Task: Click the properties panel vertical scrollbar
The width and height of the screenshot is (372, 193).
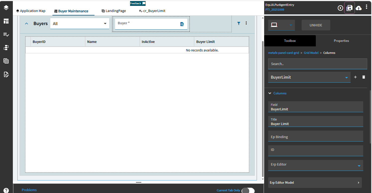Action: coord(370,117)
